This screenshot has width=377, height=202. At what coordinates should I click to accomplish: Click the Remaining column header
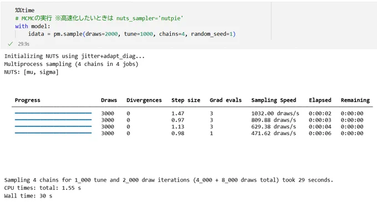pyautogui.click(x=355, y=100)
